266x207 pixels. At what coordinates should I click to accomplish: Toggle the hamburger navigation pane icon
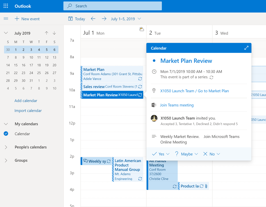tap(6, 19)
